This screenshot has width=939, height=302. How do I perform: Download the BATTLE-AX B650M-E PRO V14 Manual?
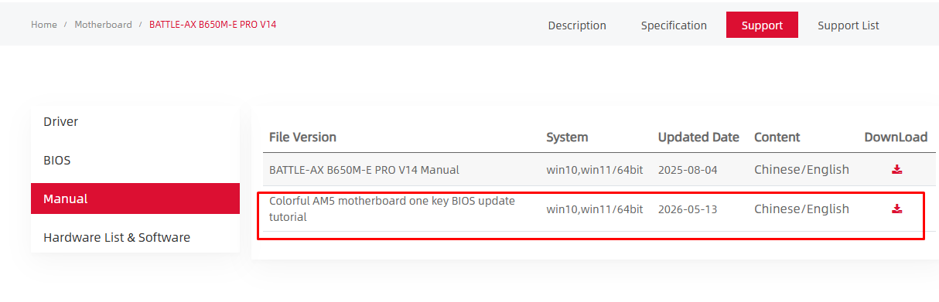896,169
